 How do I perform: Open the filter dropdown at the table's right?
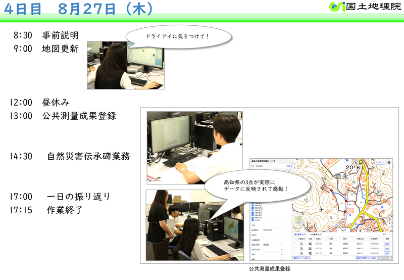(387, 235)
